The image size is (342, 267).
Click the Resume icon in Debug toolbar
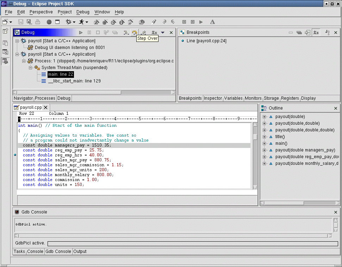coord(81,32)
